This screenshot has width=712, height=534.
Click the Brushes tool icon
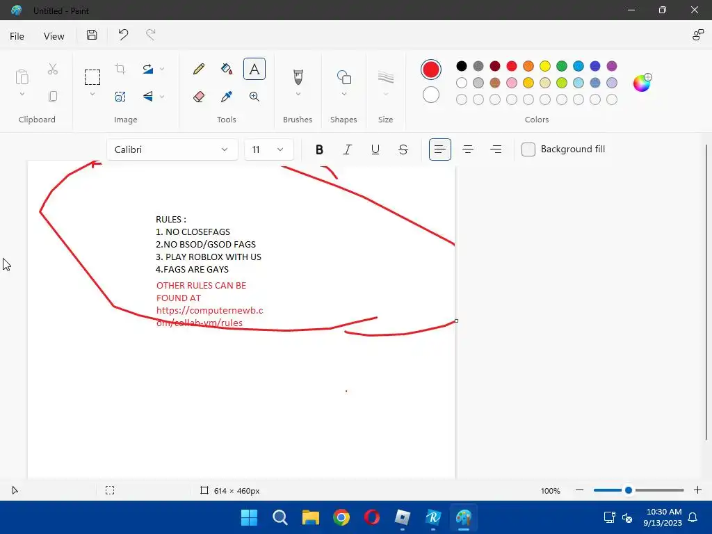pyautogui.click(x=298, y=76)
